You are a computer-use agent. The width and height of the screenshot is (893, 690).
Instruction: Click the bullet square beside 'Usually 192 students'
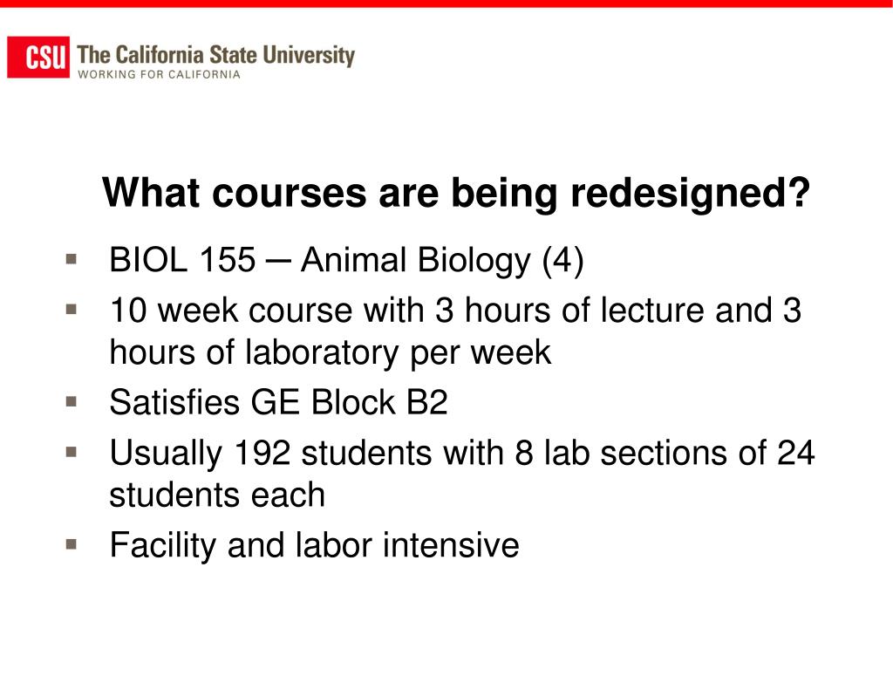pos(72,453)
